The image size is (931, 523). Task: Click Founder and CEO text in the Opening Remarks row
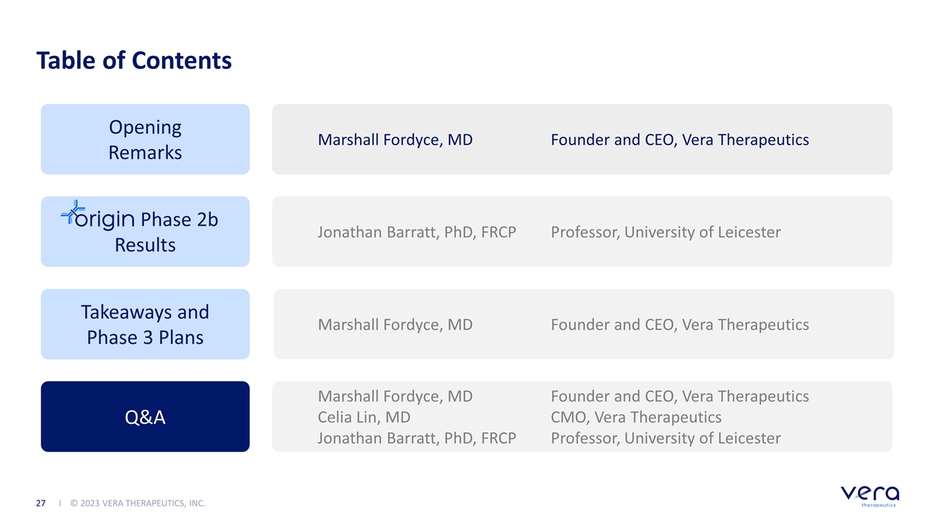(x=679, y=140)
